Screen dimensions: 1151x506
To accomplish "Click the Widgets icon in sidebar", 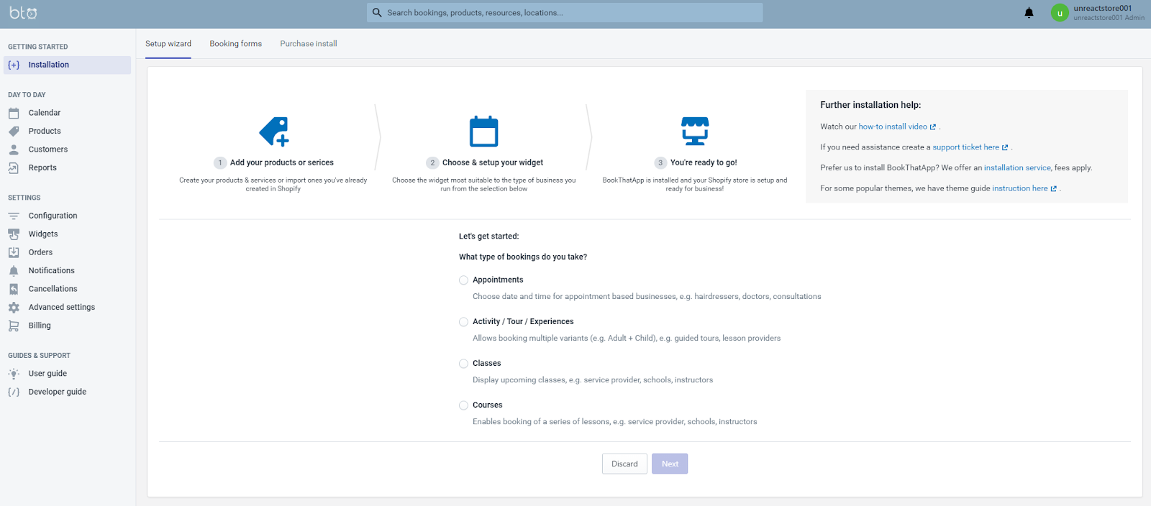I will (x=14, y=234).
